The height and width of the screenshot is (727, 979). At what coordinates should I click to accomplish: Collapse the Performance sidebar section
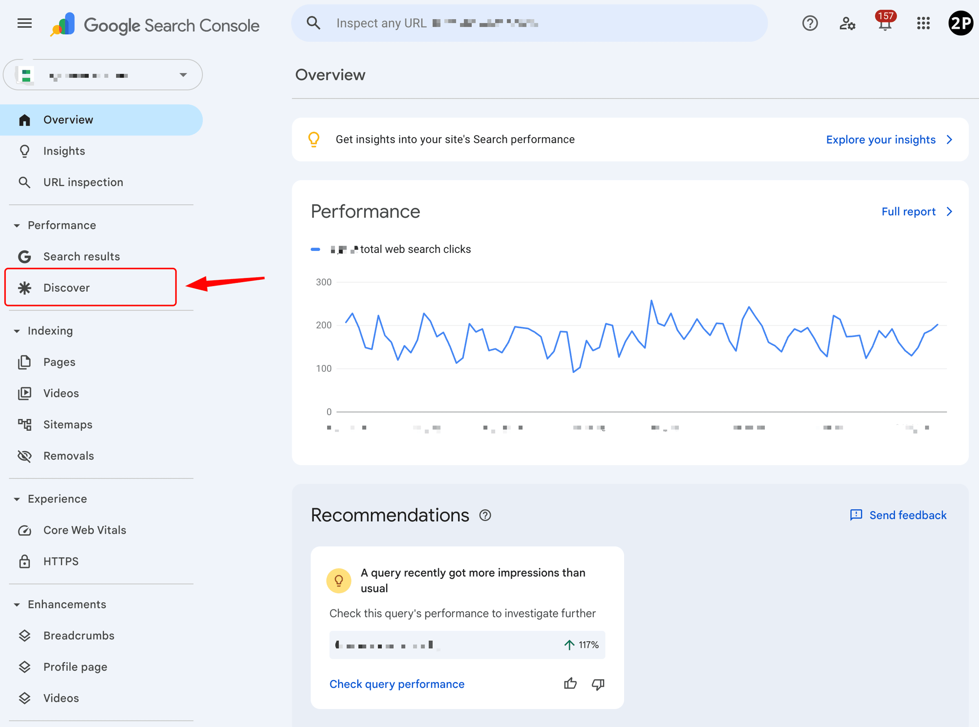click(x=17, y=225)
